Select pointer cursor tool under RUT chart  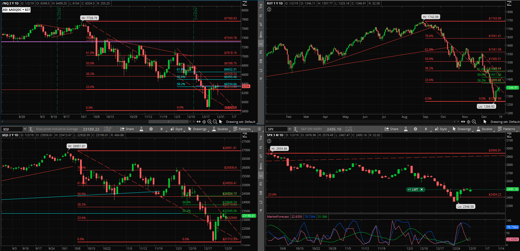pyautogui.click(x=485, y=122)
